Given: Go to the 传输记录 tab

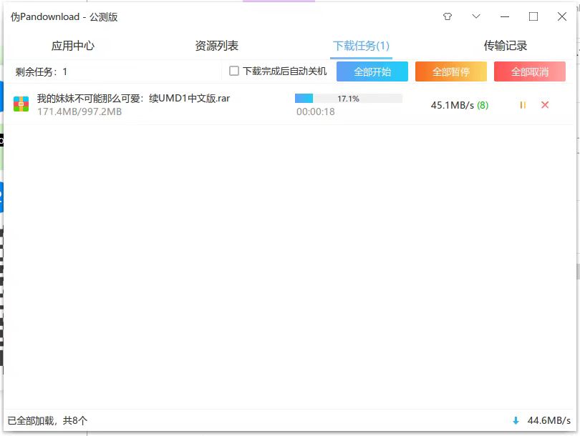Looking at the screenshot, I should pyautogui.click(x=505, y=46).
